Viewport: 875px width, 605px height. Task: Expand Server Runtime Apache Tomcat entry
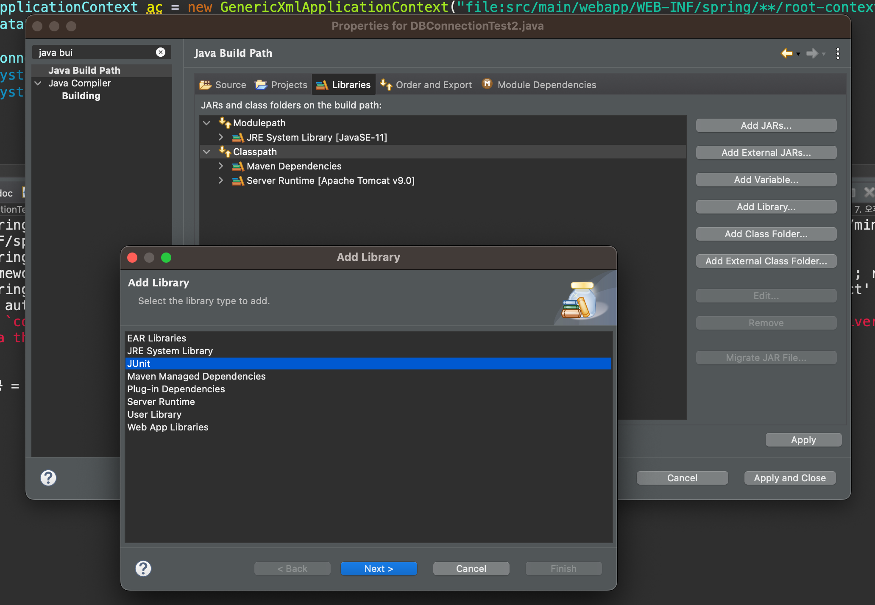[x=221, y=180]
